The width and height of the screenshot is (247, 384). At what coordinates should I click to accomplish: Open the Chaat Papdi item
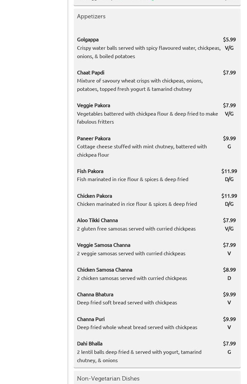(x=90, y=73)
